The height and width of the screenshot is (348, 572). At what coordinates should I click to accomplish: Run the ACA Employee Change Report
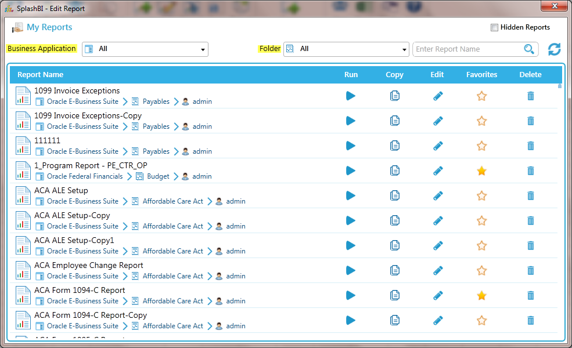[x=350, y=270]
